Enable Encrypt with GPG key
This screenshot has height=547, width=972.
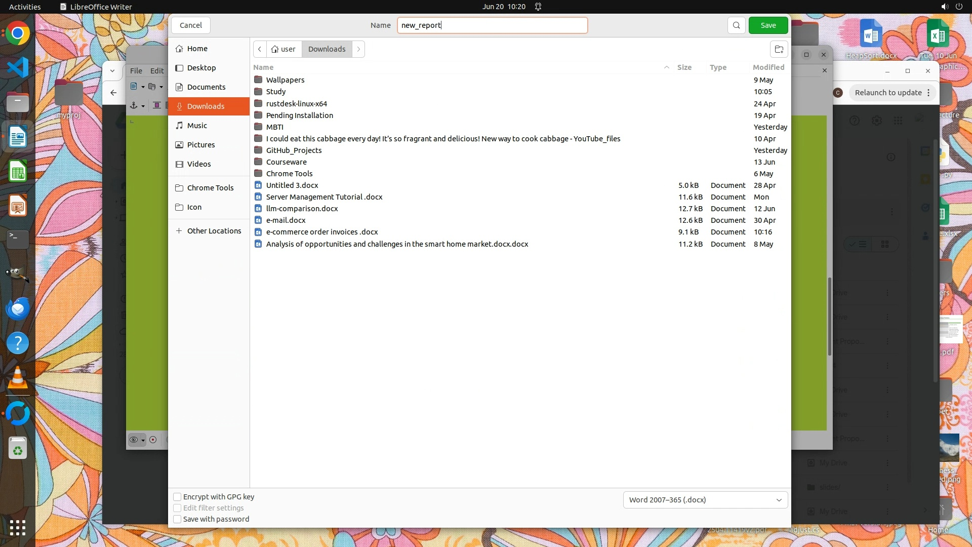(x=178, y=497)
